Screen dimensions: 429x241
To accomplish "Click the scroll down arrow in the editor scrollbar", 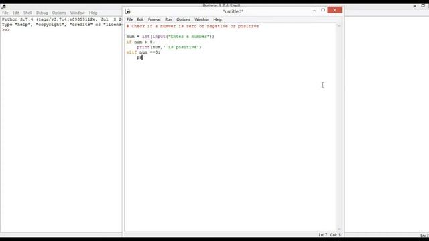I will click(339, 229).
